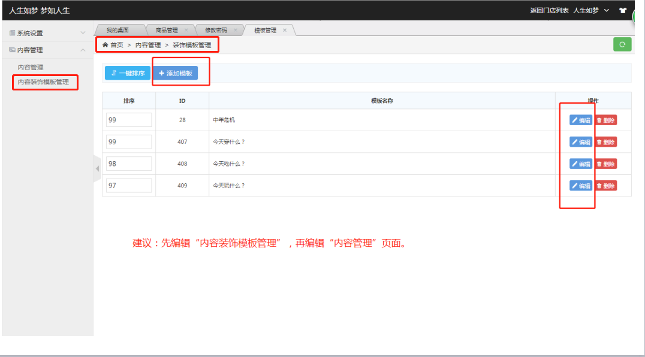
Task: Edit the 今天吃什么？ template
Action: tap(580, 164)
